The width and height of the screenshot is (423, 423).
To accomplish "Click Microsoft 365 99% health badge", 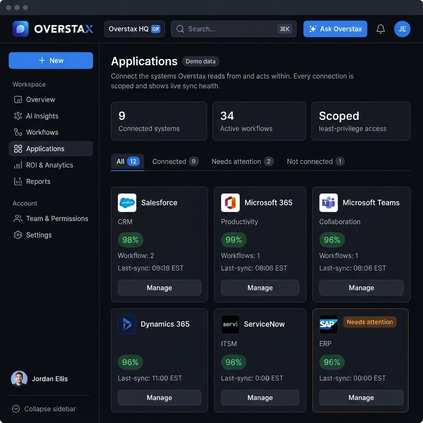I will pyautogui.click(x=234, y=240).
